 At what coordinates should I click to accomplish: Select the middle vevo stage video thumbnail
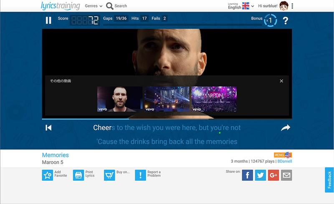coord(167,99)
